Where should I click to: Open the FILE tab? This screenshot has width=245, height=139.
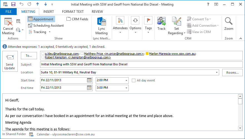pos(8,12)
